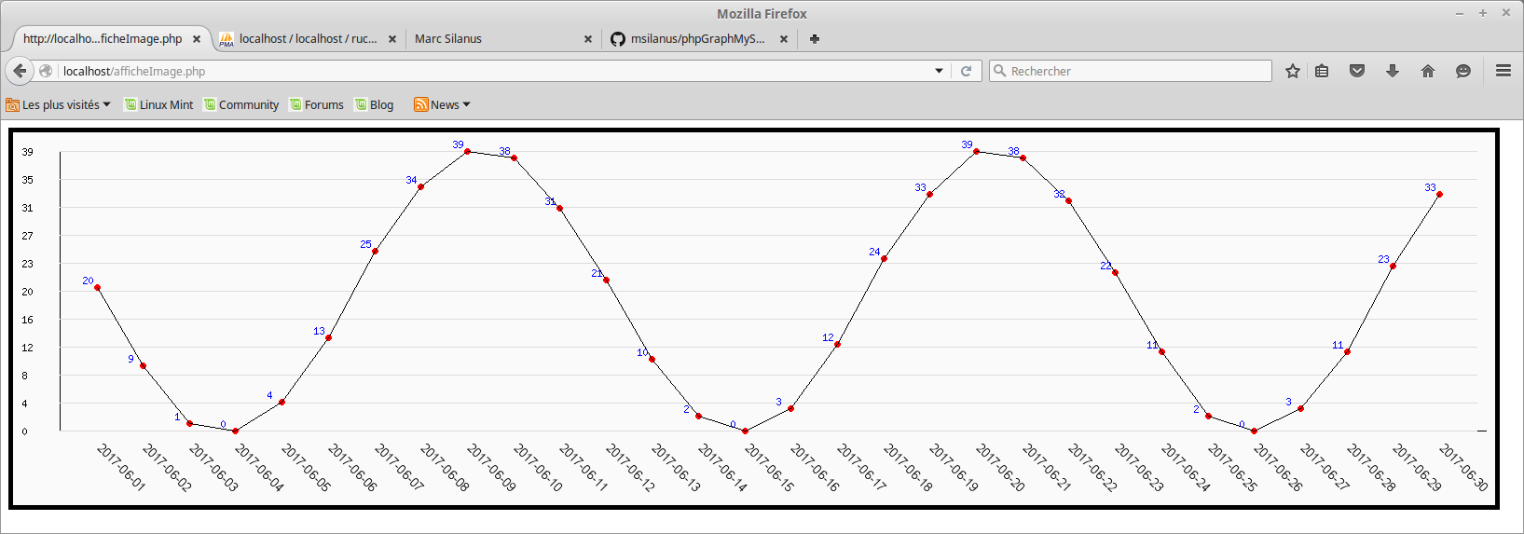Switch to the Marc Silanus tab
The height and width of the screenshot is (534, 1524).
(494, 39)
